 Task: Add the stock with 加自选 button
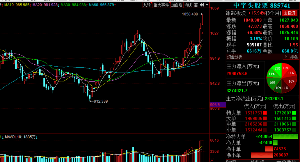pos(177,5)
